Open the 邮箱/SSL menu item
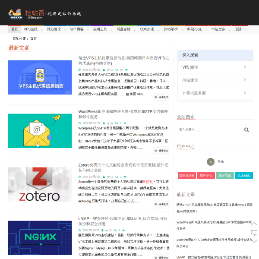Image resolution: width=259 pixels, height=259 pixels. pyautogui.click(x=195, y=29)
